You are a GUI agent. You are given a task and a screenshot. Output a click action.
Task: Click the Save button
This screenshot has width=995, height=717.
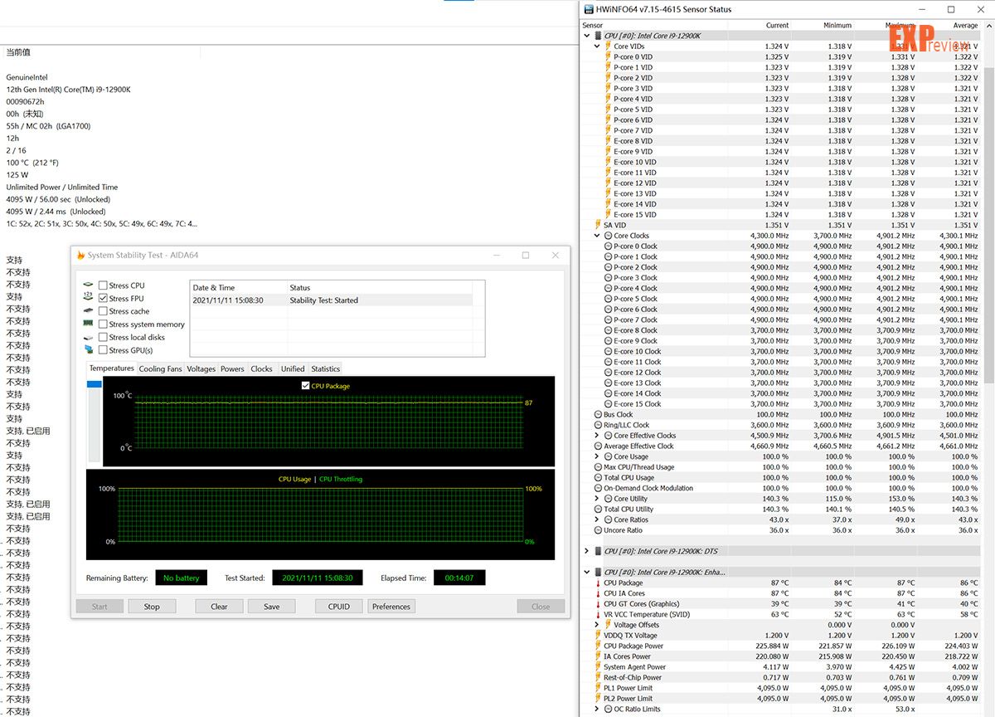tap(272, 607)
